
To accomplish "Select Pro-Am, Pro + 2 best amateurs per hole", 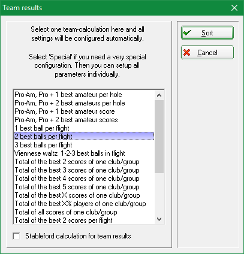I will [x=84, y=103].
